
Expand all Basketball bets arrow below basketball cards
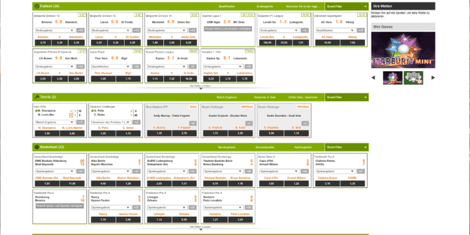(201, 230)
